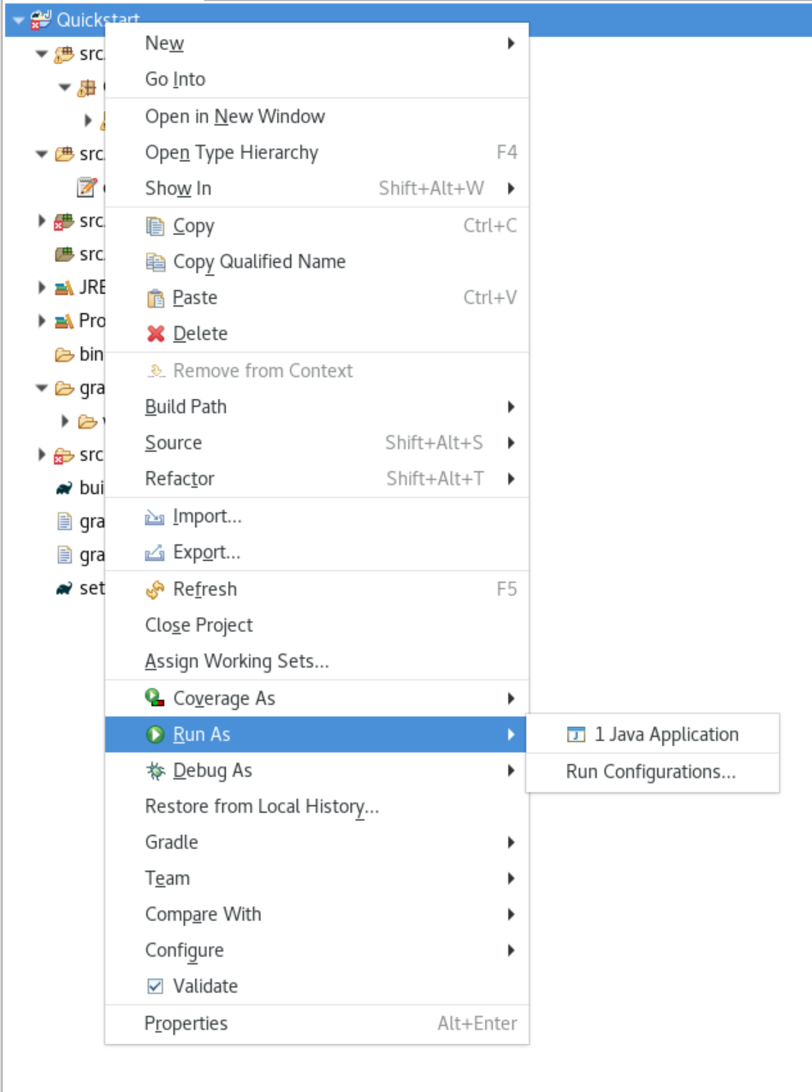The image size is (812, 1092).
Task: Open the New submenu arrow
Action: (511, 43)
